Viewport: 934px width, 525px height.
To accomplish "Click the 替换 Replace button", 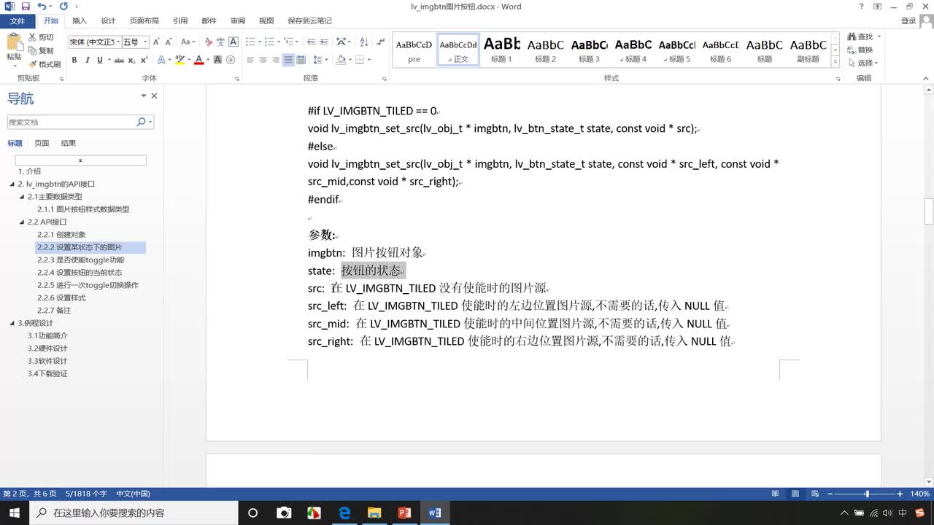I will tap(861, 50).
